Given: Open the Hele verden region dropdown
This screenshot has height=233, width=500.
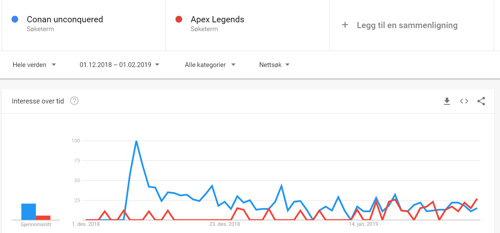Looking at the screenshot, I should tap(34, 65).
